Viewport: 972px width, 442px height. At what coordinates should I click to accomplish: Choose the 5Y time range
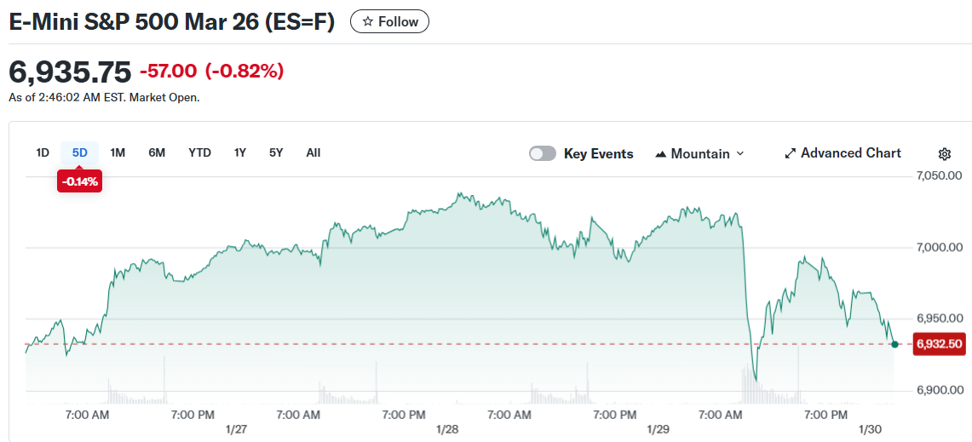(276, 153)
